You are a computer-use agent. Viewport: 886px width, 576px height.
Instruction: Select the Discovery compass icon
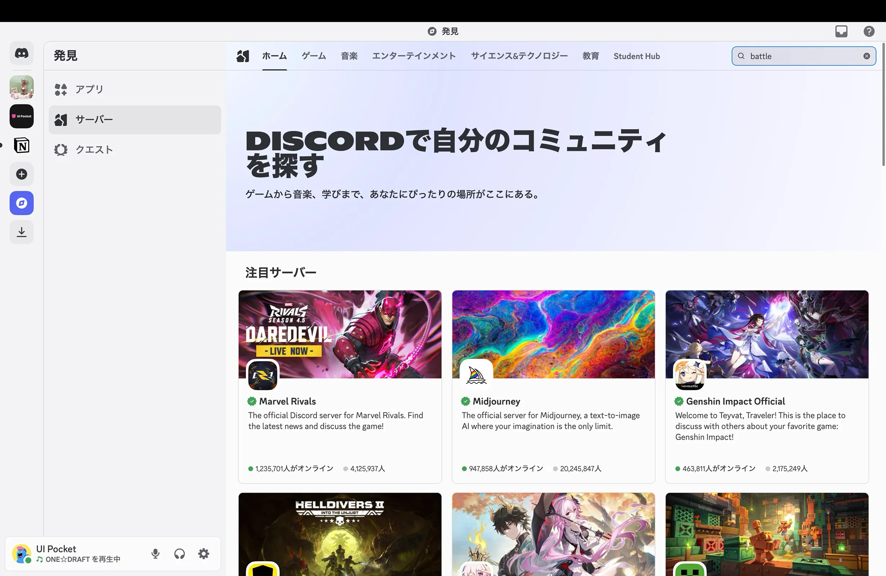(x=21, y=203)
